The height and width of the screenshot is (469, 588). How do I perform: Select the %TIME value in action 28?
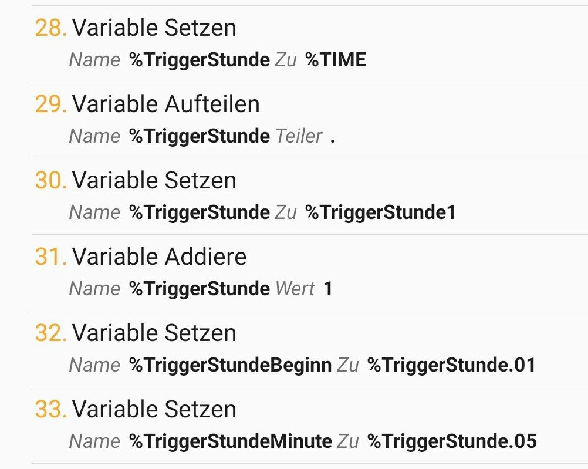(x=336, y=60)
